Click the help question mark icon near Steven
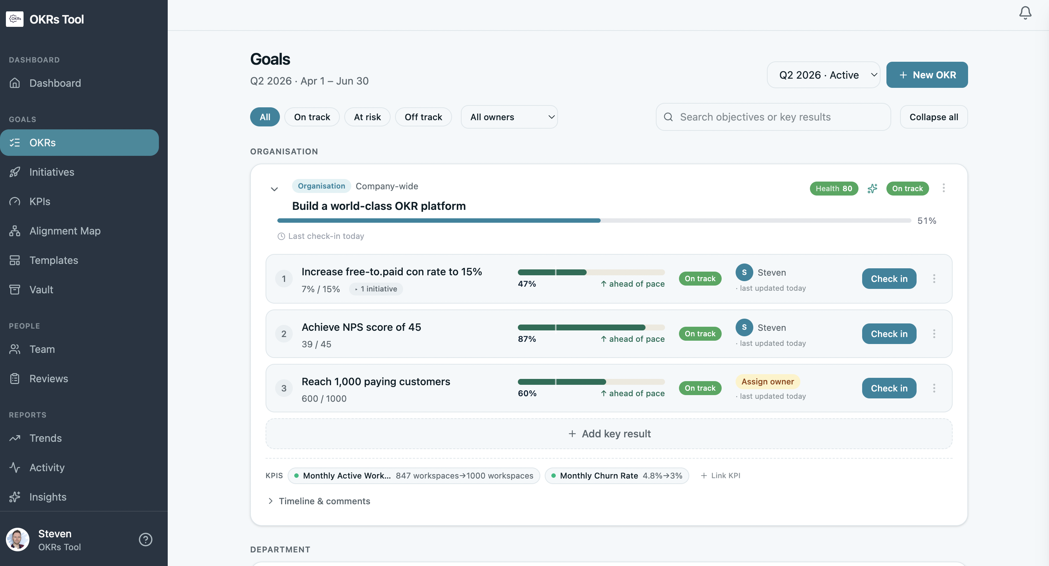Image resolution: width=1049 pixels, height=566 pixels. tap(145, 539)
